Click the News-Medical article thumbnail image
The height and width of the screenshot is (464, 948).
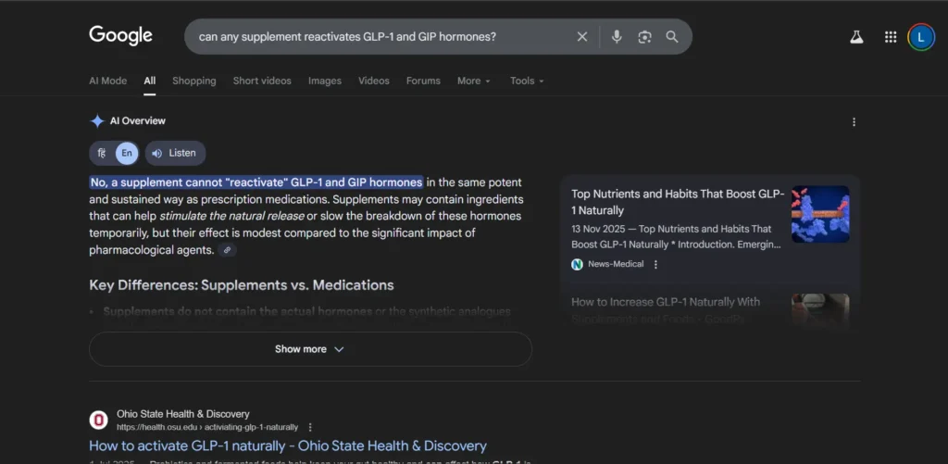(x=819, y=214)
